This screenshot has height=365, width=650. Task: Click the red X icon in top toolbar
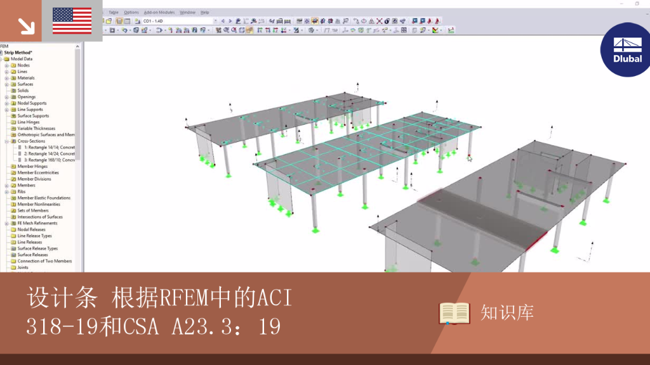coord(380,21)
